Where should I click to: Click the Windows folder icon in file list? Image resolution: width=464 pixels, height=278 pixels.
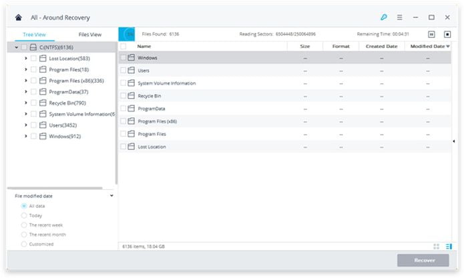pyautogui.click(x=131, y=57)
